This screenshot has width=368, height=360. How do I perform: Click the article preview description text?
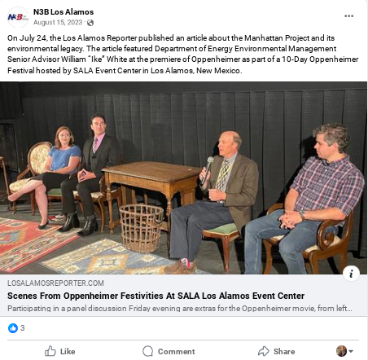(x=180, y=309)
